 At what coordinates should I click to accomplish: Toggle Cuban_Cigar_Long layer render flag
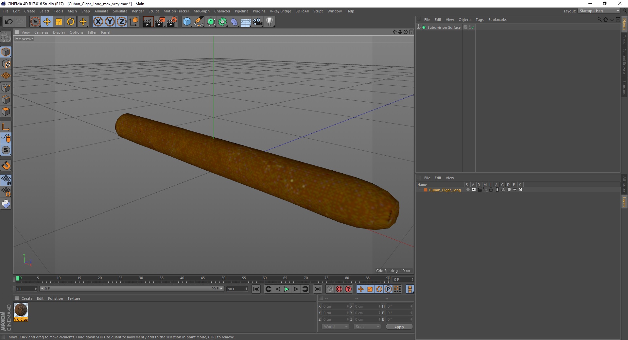(x=480, y=190)
